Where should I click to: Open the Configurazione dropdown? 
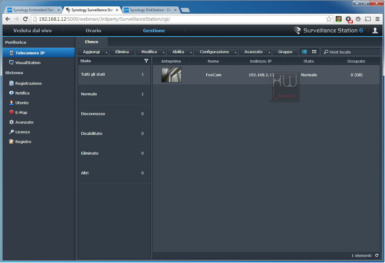tap(216, 52)
